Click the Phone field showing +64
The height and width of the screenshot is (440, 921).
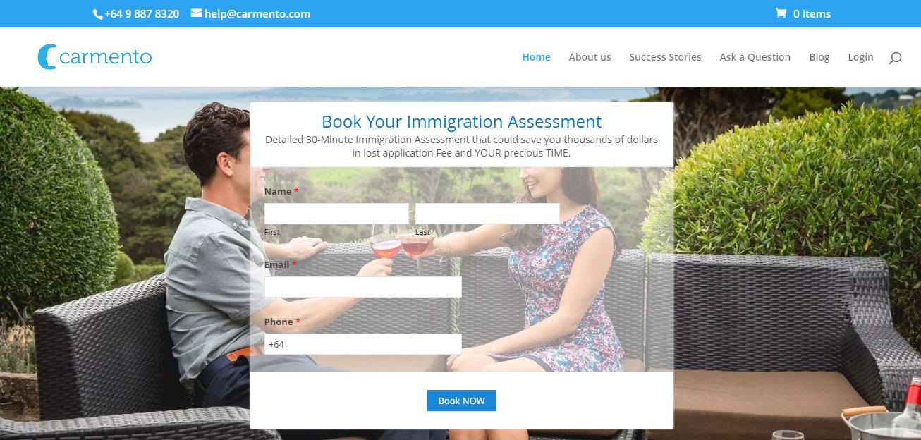tap(362, 344)
